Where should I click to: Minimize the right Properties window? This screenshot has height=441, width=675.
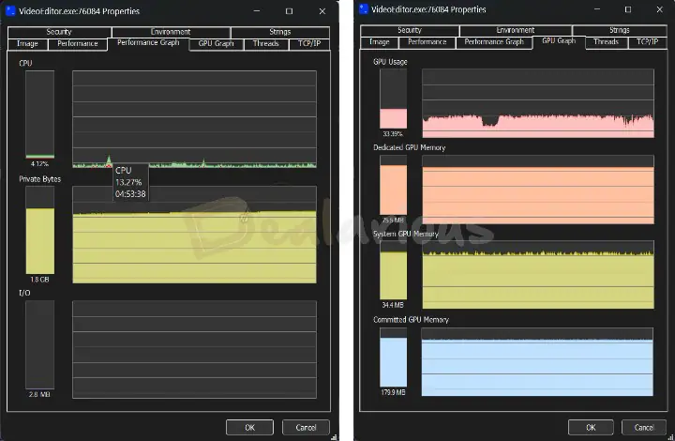point(597,9)
